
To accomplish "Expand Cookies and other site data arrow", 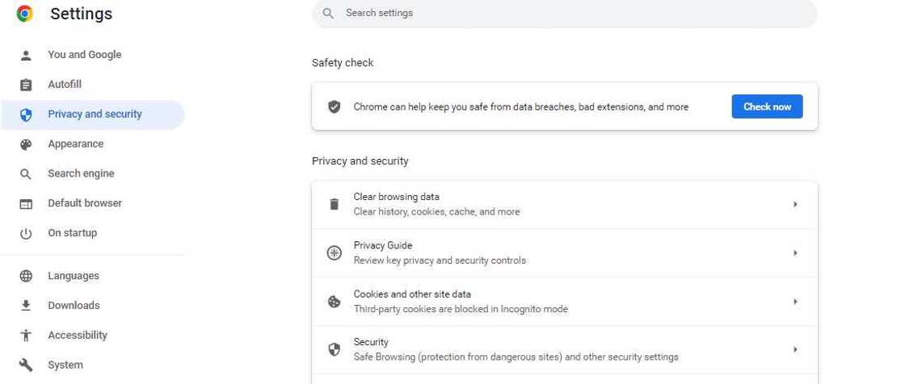I will pos(795,302).
